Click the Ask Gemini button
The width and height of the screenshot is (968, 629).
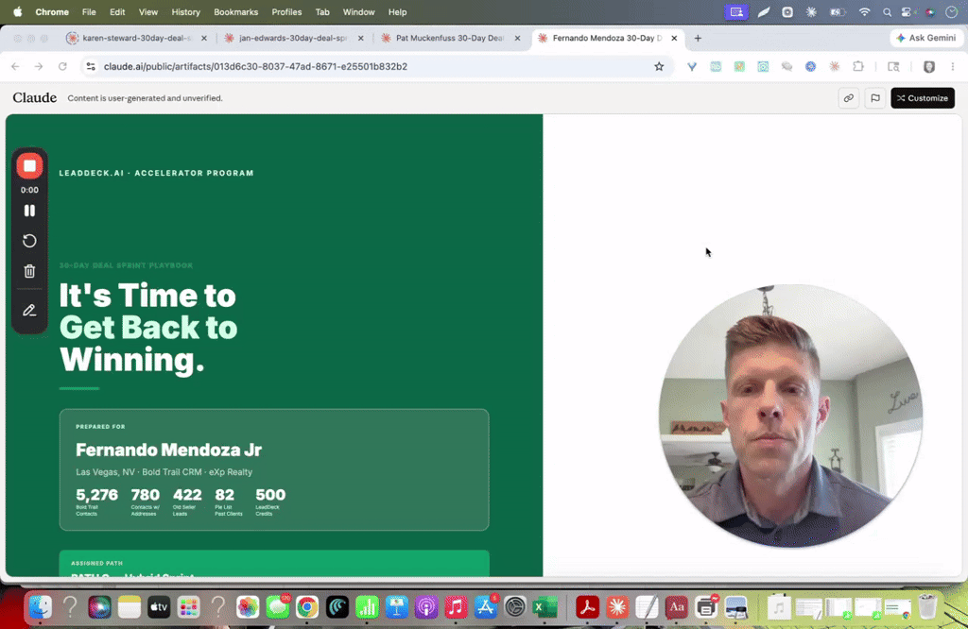[926, 38]
